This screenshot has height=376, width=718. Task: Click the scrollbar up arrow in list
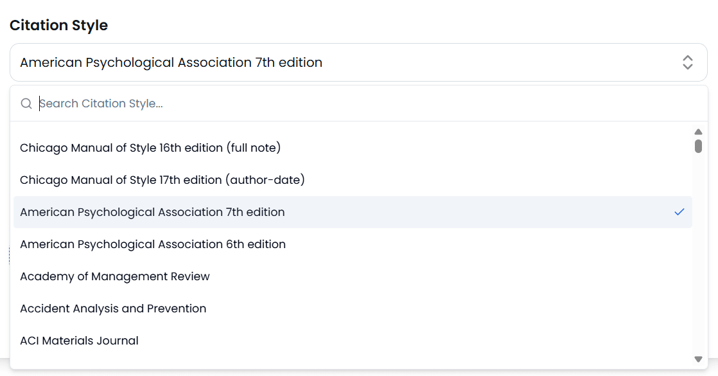pos(698,132)
